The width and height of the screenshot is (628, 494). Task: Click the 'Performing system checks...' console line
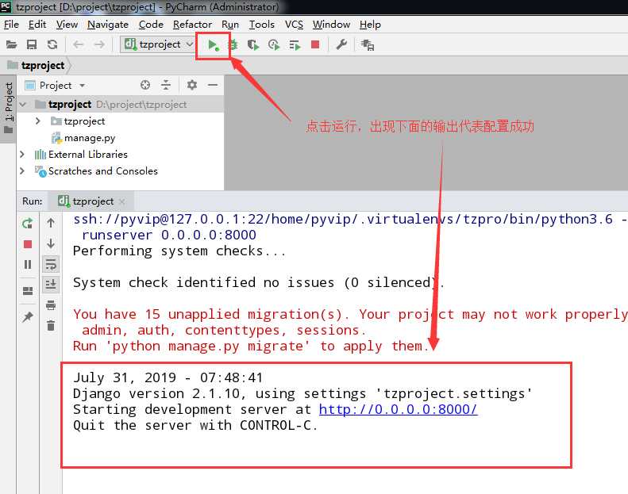[179, 251]
